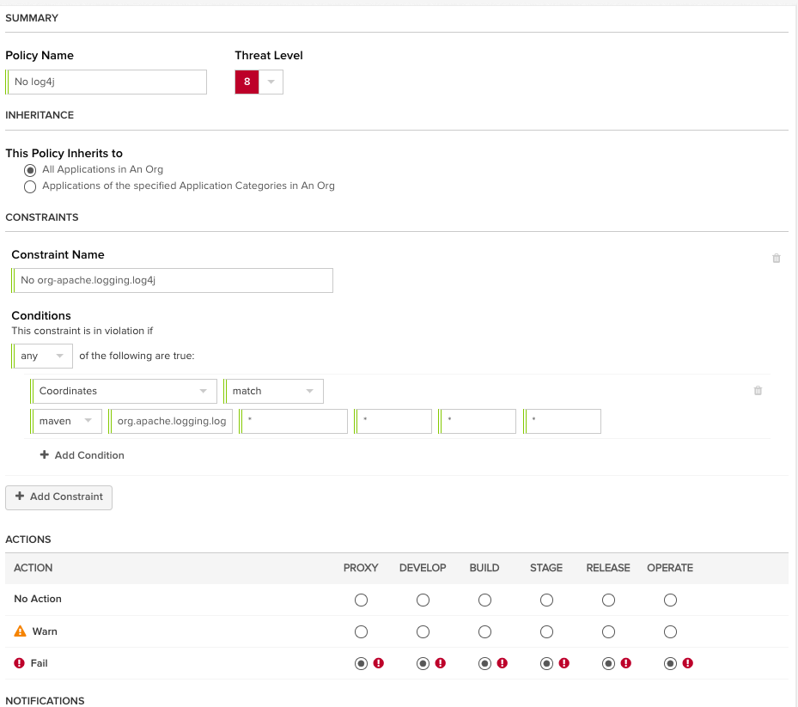Select Applications of specified Application Categories option
The height and width of the screenshot is (707, 798).
point(31,186)
